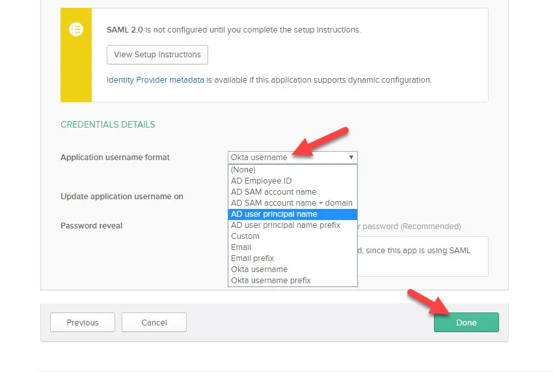Choose the Email option in dropdown
553x373 pixels.
[292, 247]
